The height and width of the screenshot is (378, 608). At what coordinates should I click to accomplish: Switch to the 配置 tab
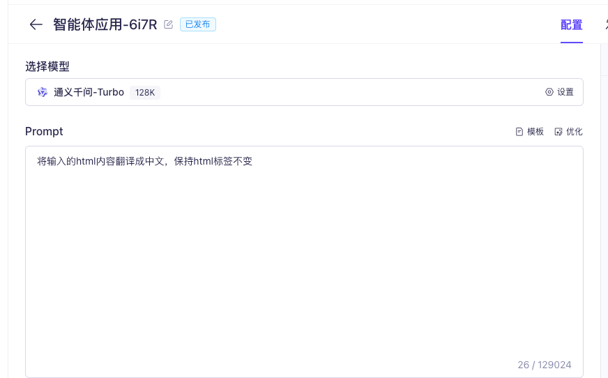572,25
